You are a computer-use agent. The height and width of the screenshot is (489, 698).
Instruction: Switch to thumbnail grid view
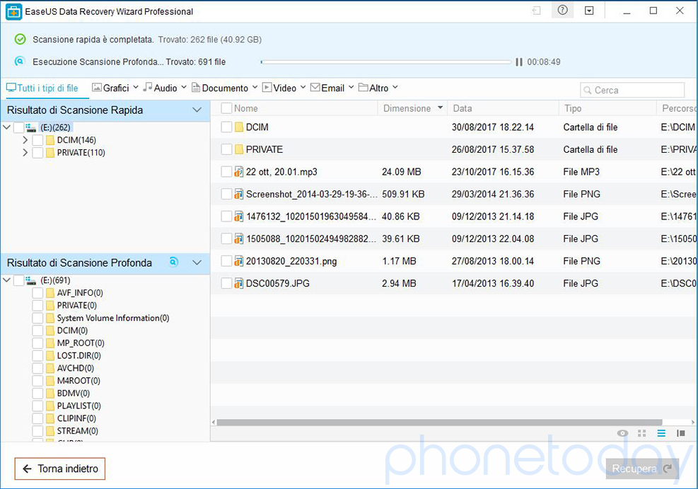click(x=642, y=433)
